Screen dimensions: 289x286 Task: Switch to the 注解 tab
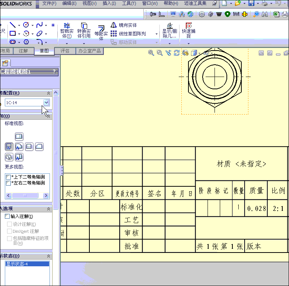click(23, 51)
